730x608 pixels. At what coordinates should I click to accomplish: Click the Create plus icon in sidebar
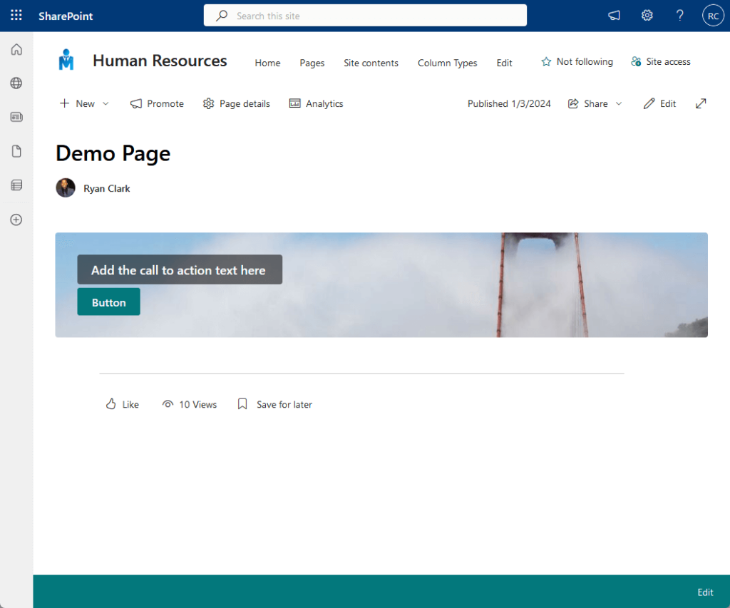tap(16, 220)
